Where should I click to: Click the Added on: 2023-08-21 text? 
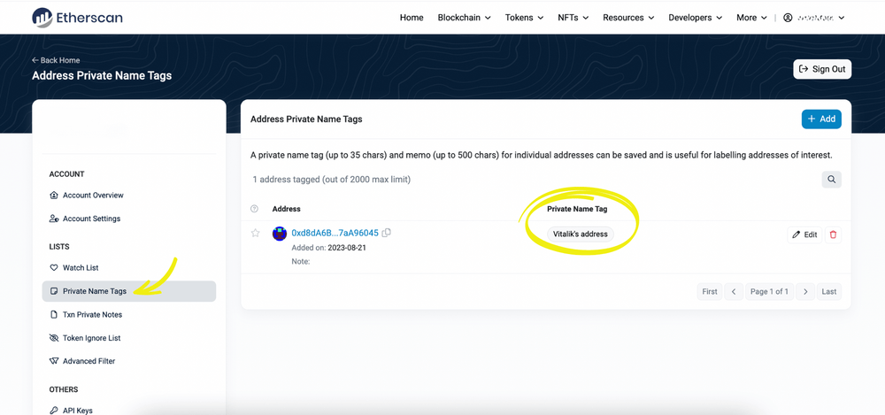pyautogui.click(x=328, y=248)
